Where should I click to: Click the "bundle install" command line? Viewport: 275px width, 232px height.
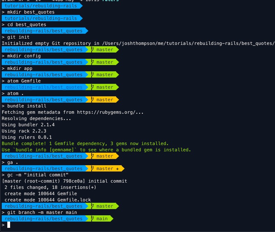tap(24, 106)
